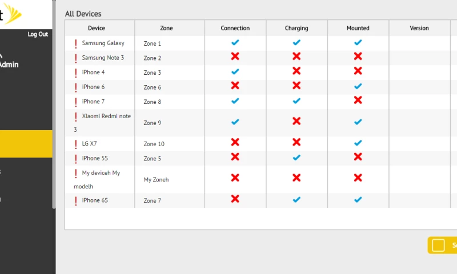The image size is (457, 274).
Task: Click the Connection cross for LG X7
Action: (235, 143)
